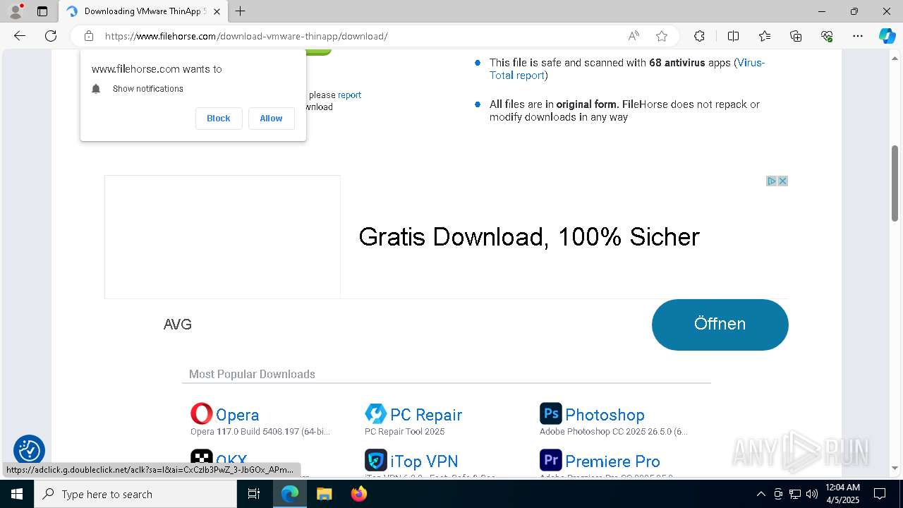The height and width of the screenshot is (508, 903).
Task: Open the Collections icon
Action: [796, 36]
